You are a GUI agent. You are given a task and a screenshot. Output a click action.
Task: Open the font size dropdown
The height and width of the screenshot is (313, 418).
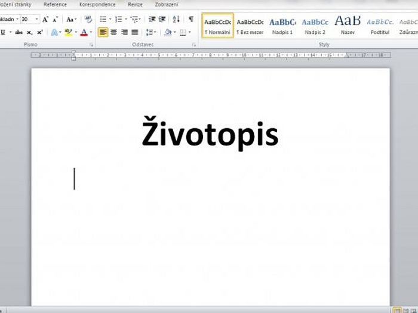(36, 20)
